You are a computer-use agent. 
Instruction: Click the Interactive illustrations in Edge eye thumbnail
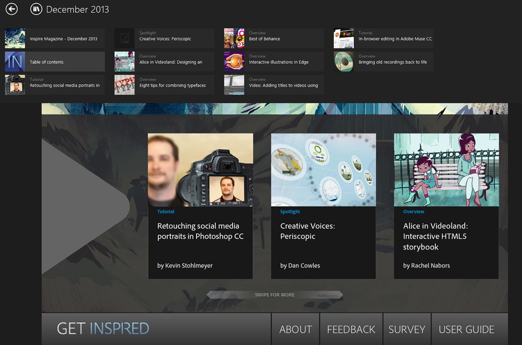click(x=234, y=62)
